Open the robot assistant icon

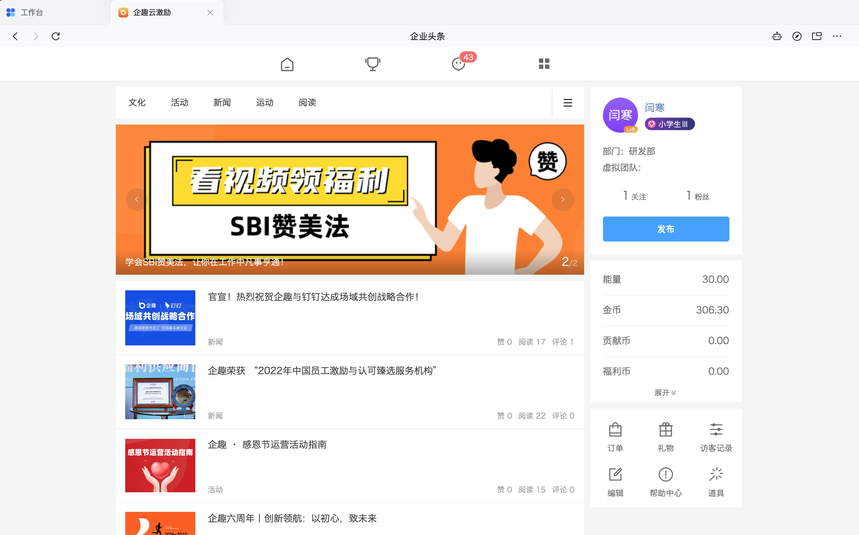[x=777, y=36]
